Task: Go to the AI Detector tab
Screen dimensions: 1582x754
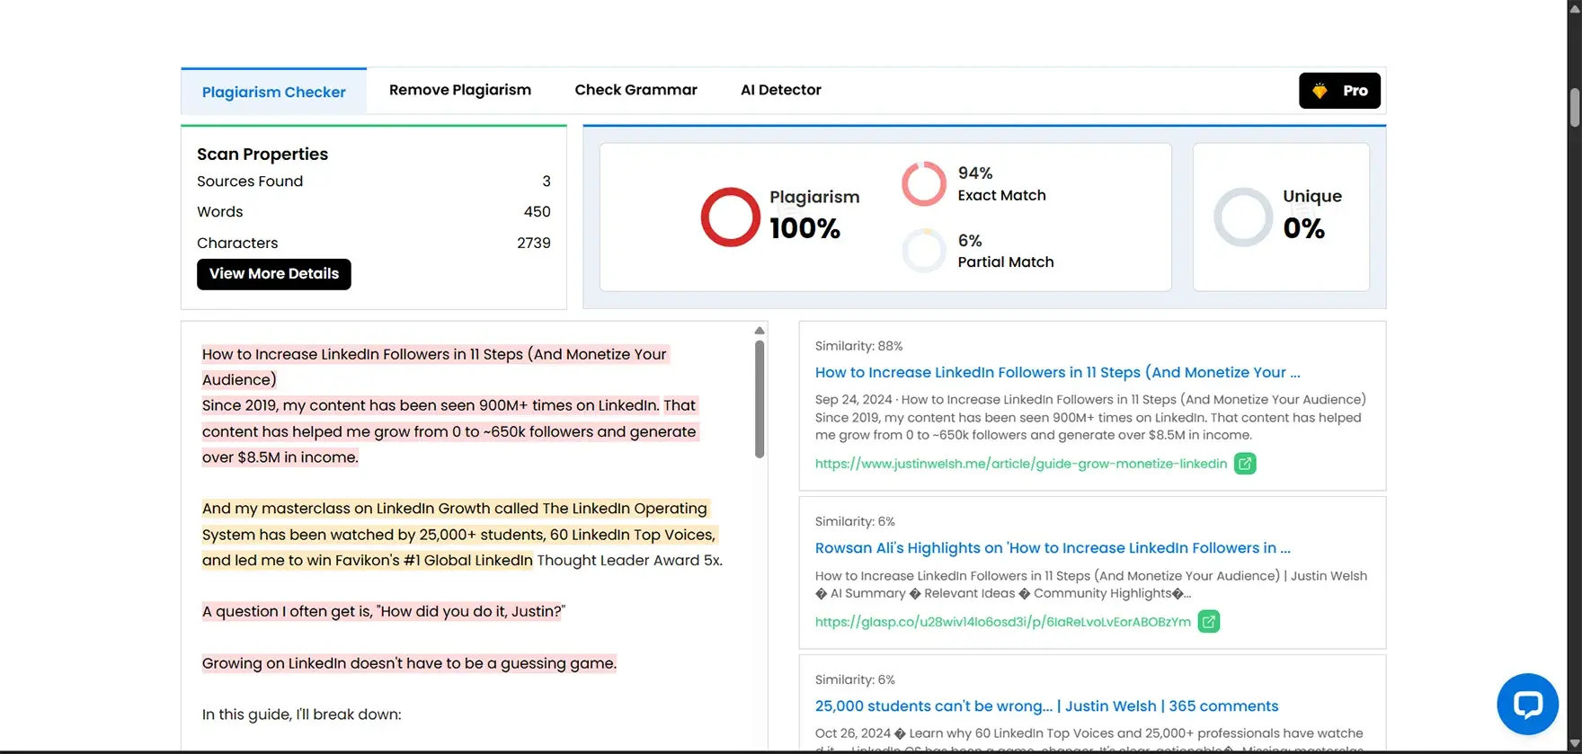Action: [781, 90]
